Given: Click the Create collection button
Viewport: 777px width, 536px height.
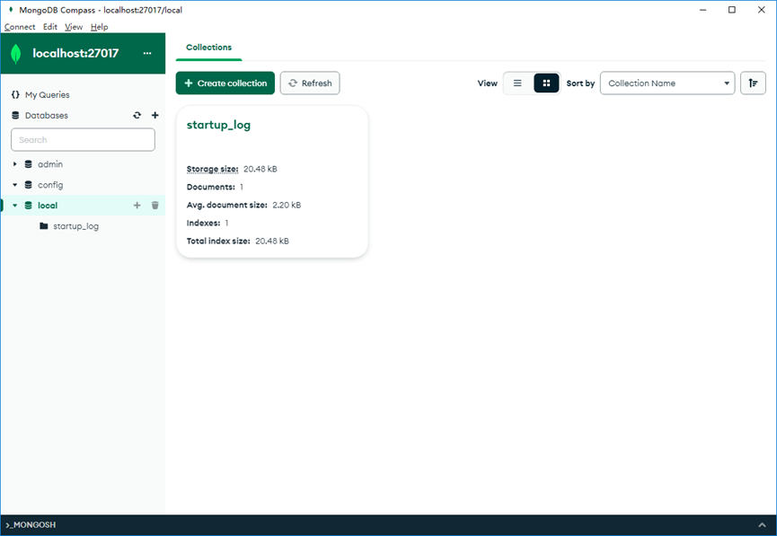Looking at the screenshot, I should point(225,83).
